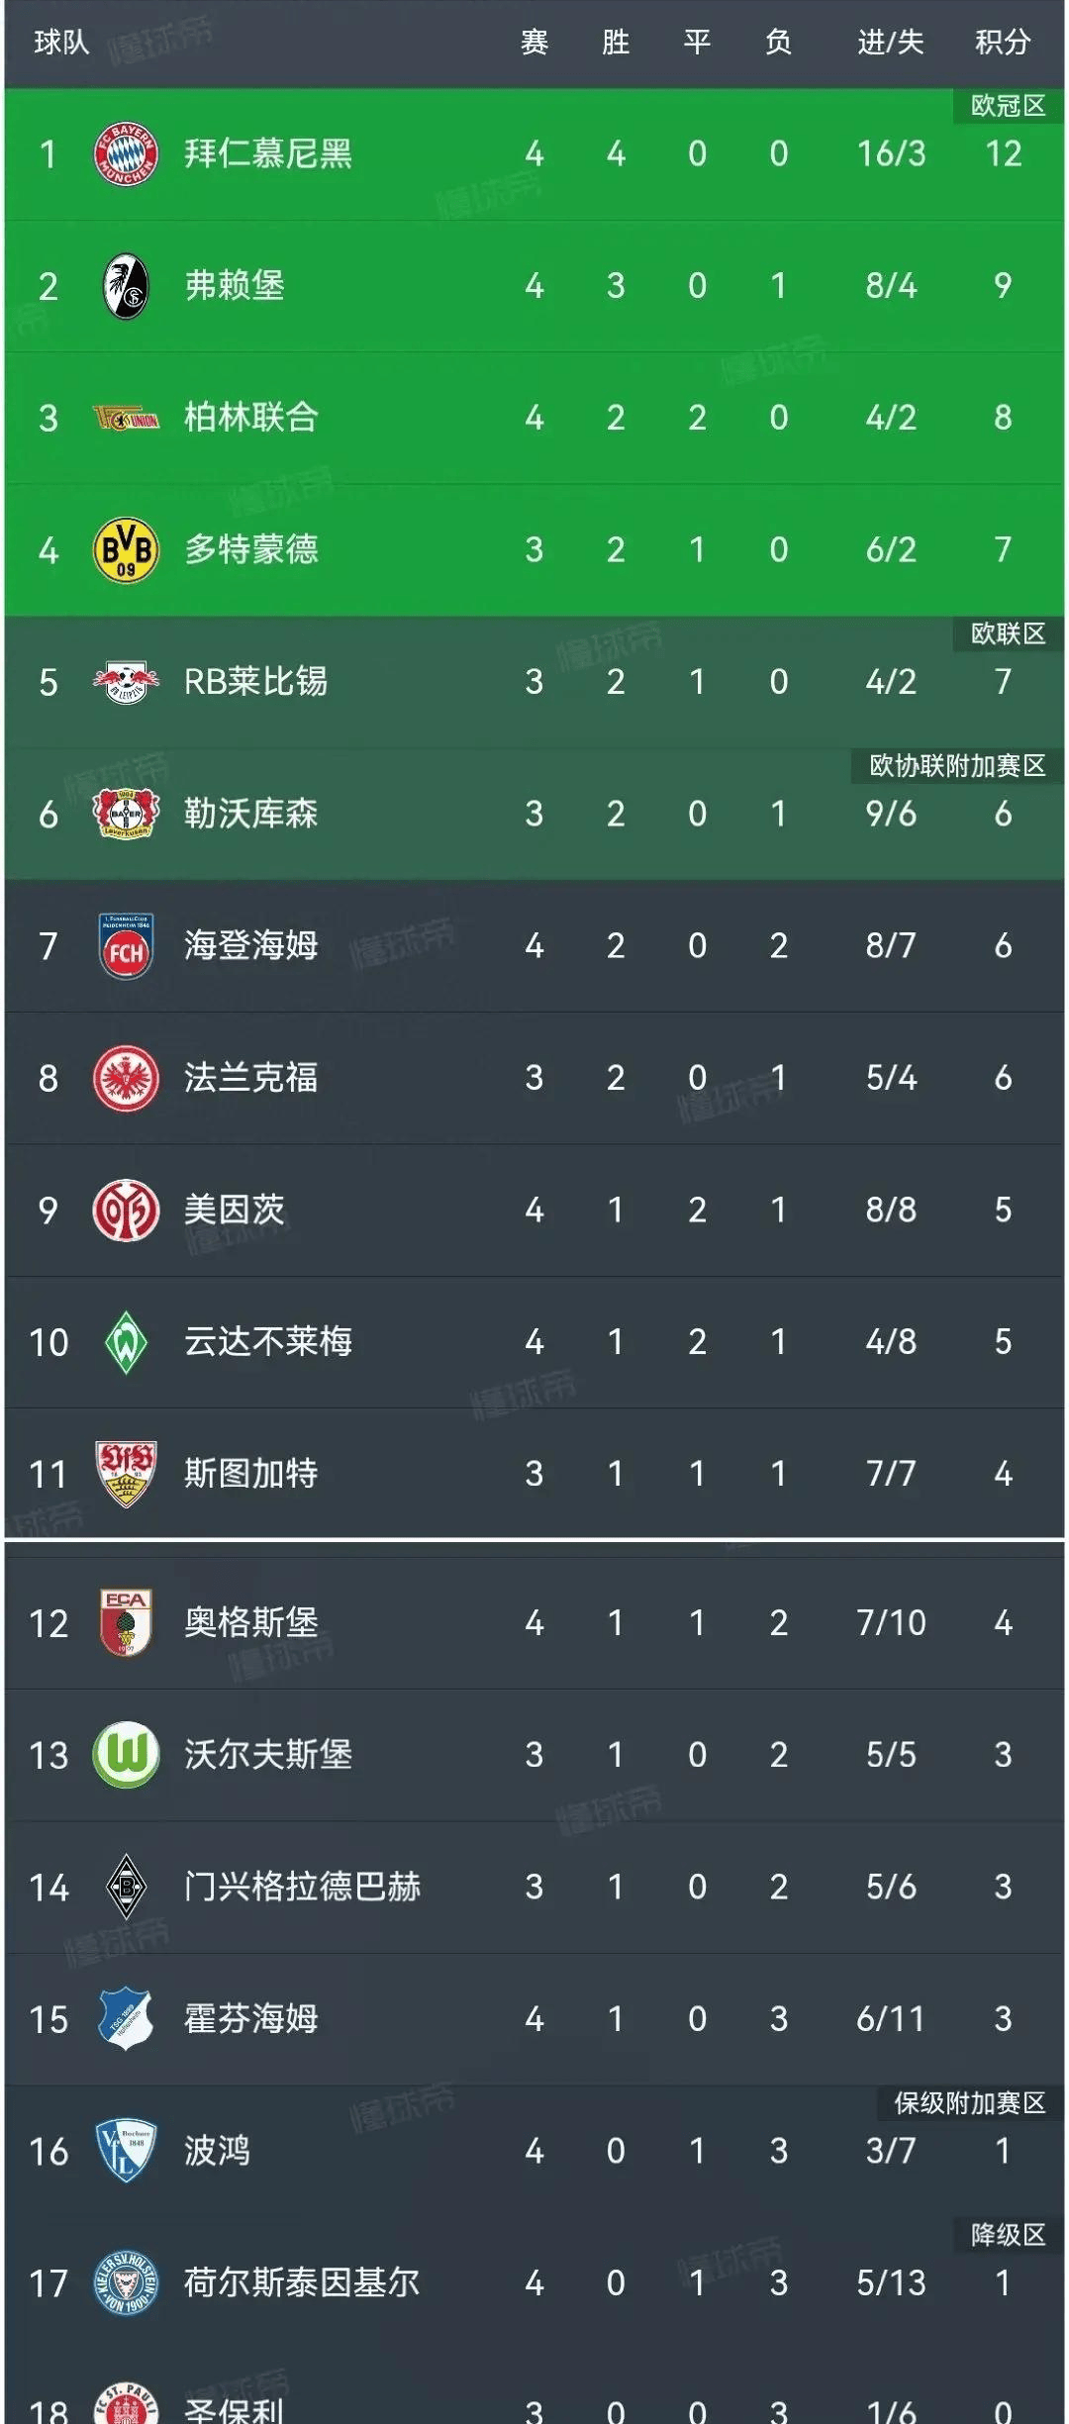Click the Mainz 05 logo
This screenshot has height=2424, width=1069.
[126, 1210]
